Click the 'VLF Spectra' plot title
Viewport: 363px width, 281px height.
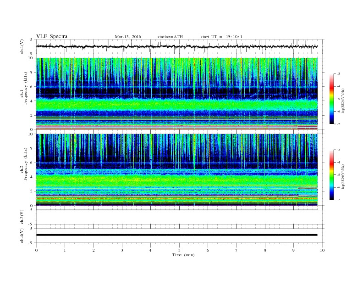tap(52, 36)
